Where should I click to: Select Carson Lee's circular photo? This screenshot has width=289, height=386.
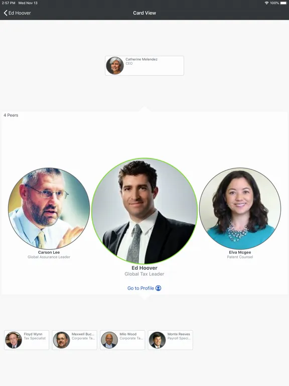point(49,208)
